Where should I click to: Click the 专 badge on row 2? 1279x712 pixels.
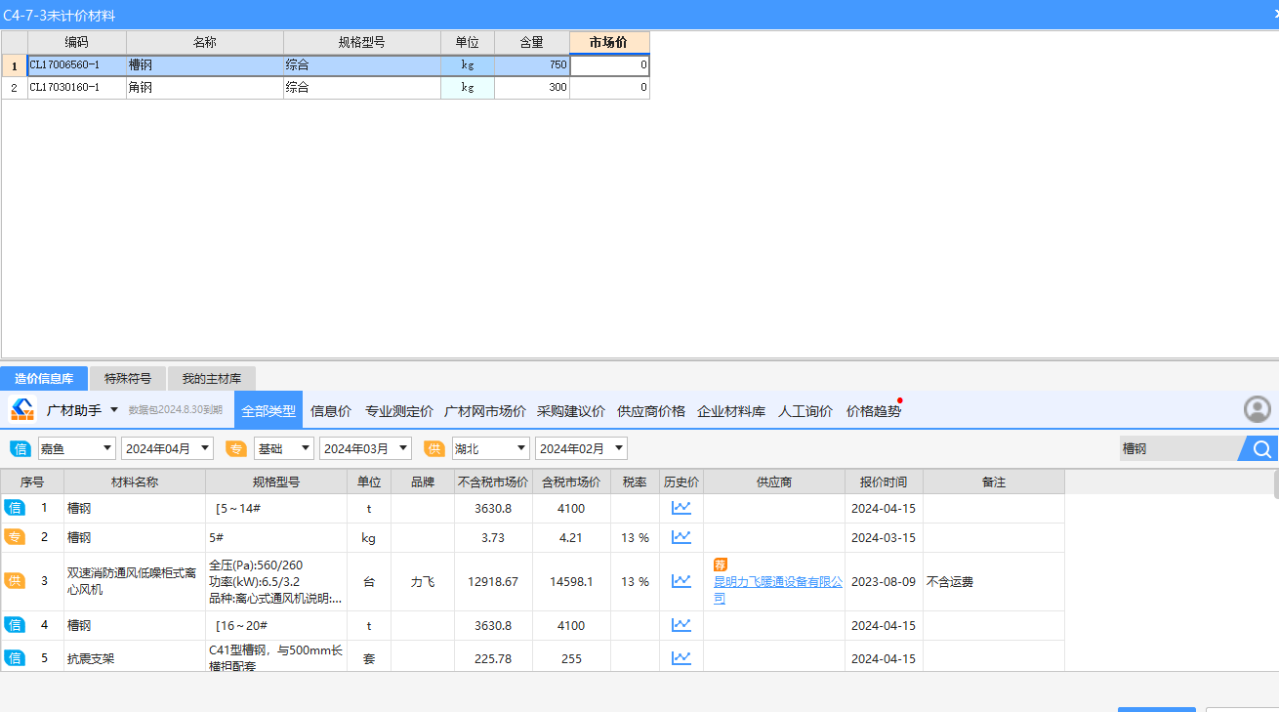(x=15, y=537)
